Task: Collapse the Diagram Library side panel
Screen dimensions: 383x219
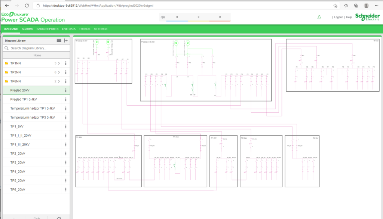Action: [66, 40]
